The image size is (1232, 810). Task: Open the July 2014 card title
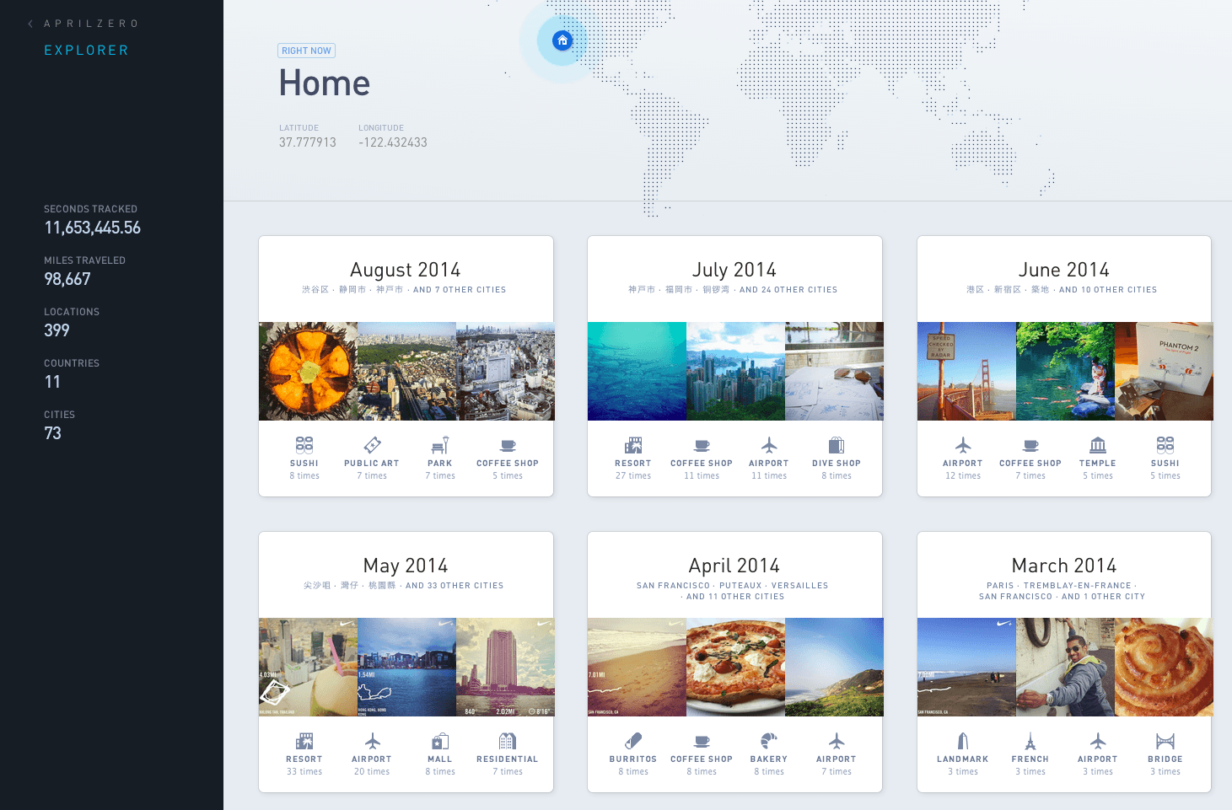click(x=734, y=270)
